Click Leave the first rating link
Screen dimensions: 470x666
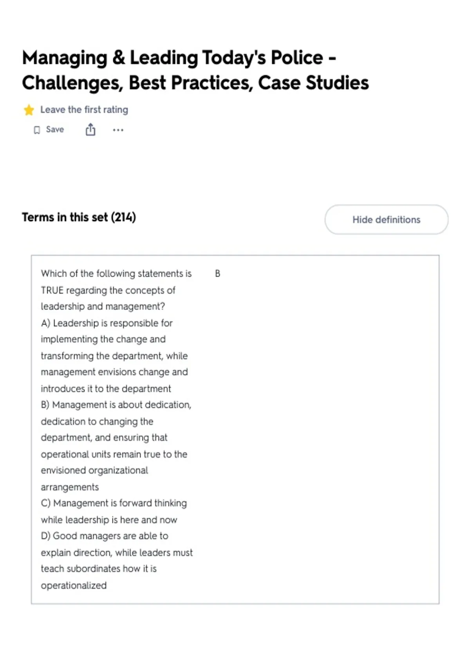pos(84,110)
